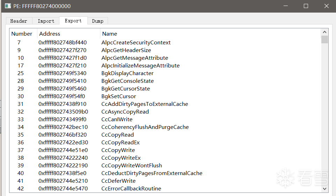Minimize the PE window

(285, 6)
